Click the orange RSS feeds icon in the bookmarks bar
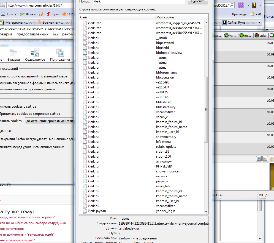 (x=41, y=14)
